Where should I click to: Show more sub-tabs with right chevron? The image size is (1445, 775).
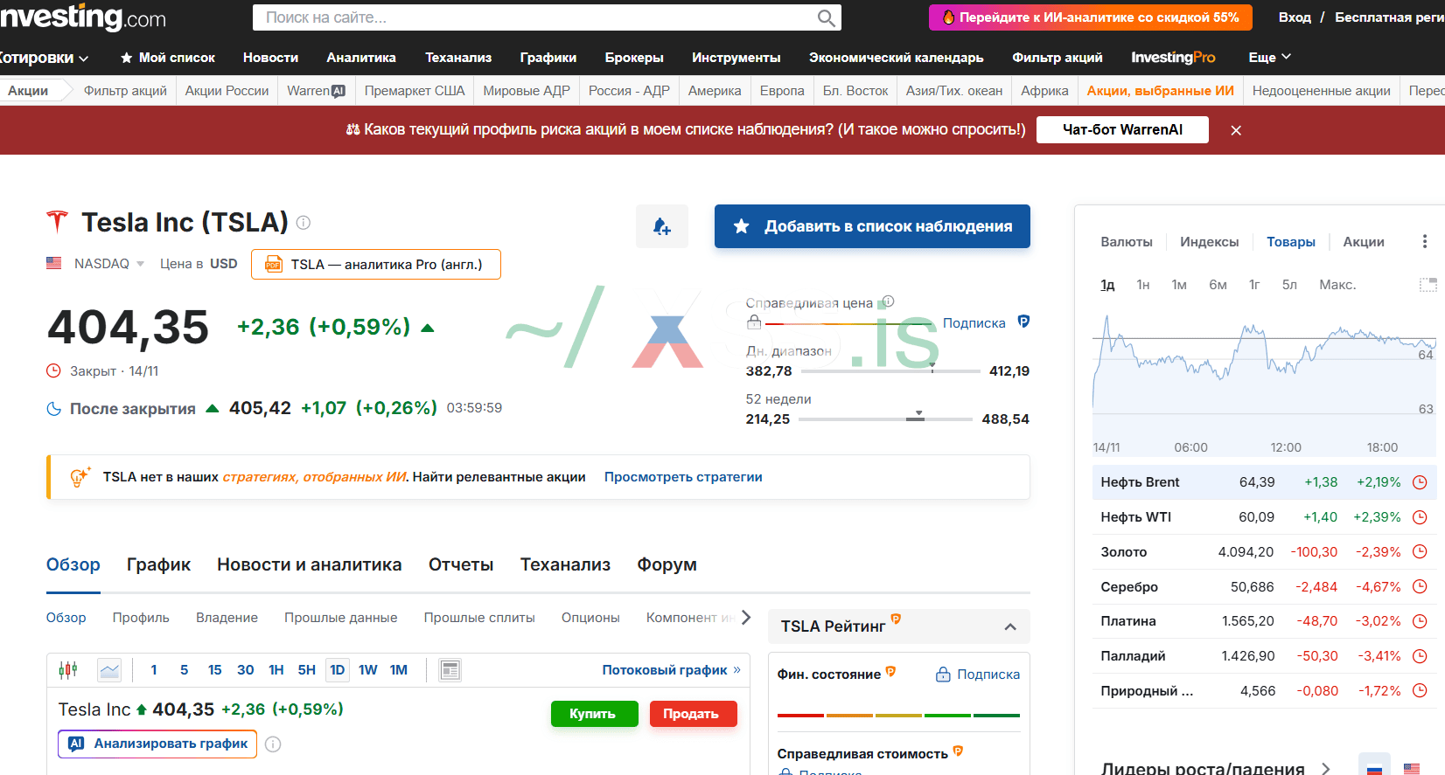746,618
